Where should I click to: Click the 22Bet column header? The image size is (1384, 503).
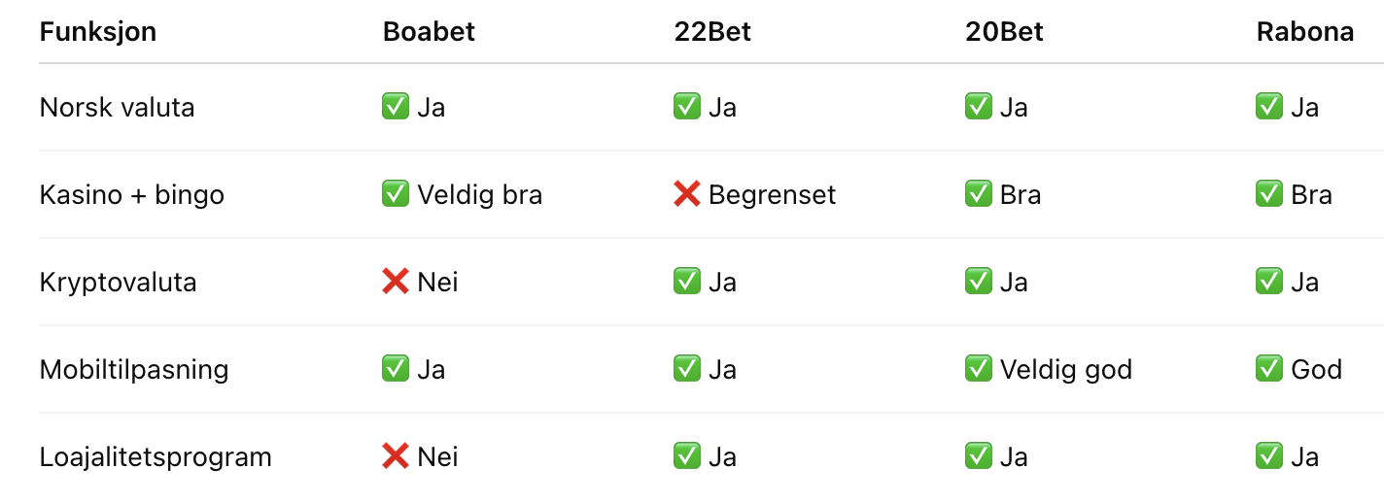[x=712, y=32]
